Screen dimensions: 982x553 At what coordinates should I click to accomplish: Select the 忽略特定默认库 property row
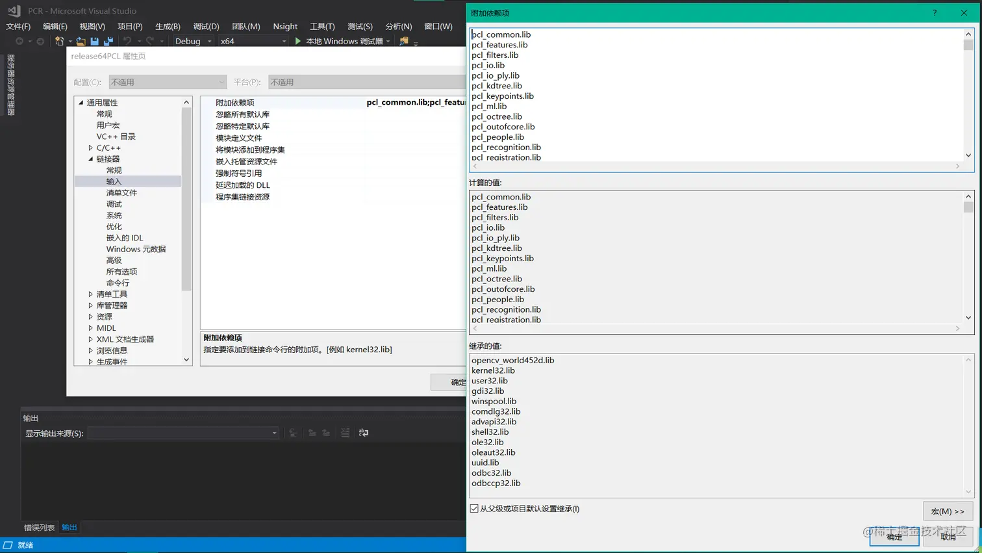coord(334,126)
